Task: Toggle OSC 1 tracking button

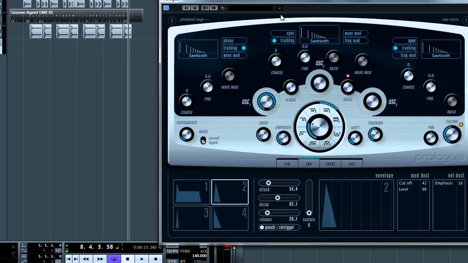Action: 234,48
